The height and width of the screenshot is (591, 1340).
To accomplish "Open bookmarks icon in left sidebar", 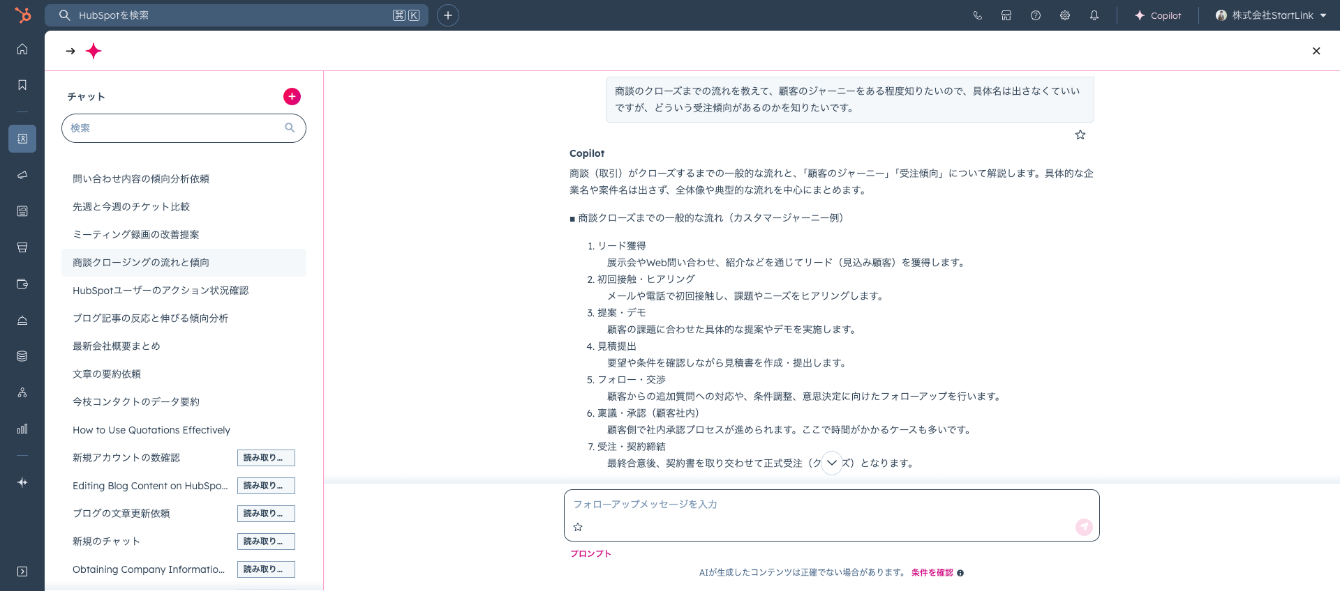I will pos(22,85).
